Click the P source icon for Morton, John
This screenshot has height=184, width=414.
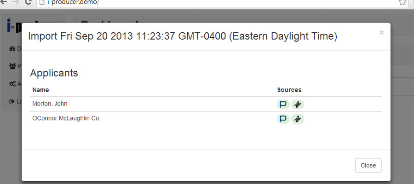(x=283, y=104)
